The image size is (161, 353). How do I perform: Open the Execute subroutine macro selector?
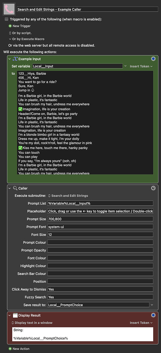68,196
